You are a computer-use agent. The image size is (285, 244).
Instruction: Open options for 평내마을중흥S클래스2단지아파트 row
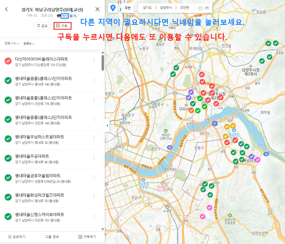pos(94,119)
